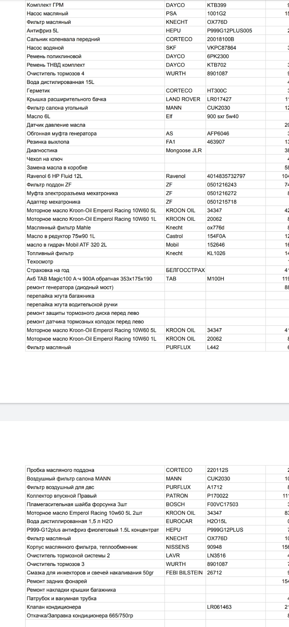Select 'Замена масла в коробке' cell
This screenshot has height=627, width=289.
pyautogui.click(x=95, y=168)
